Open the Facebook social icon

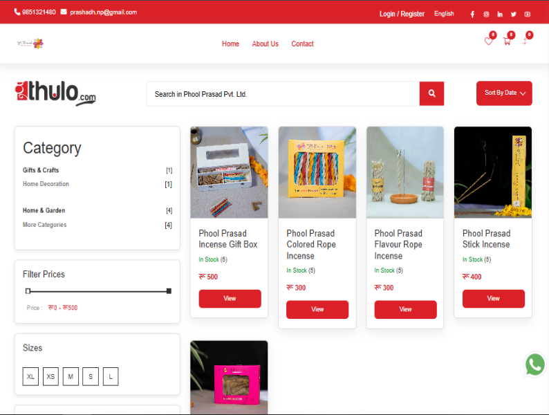(x=472, y=14)
